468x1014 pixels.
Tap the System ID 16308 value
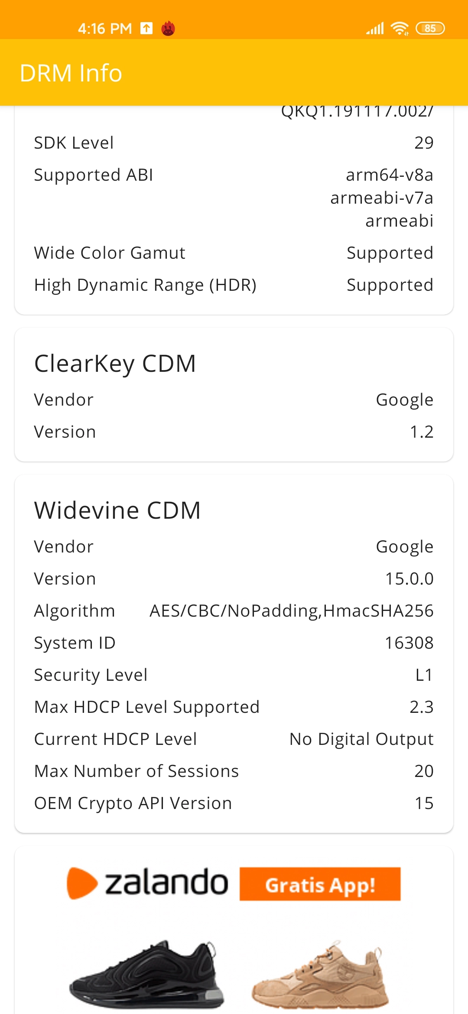pyautogui.click(x=409, y=643)
